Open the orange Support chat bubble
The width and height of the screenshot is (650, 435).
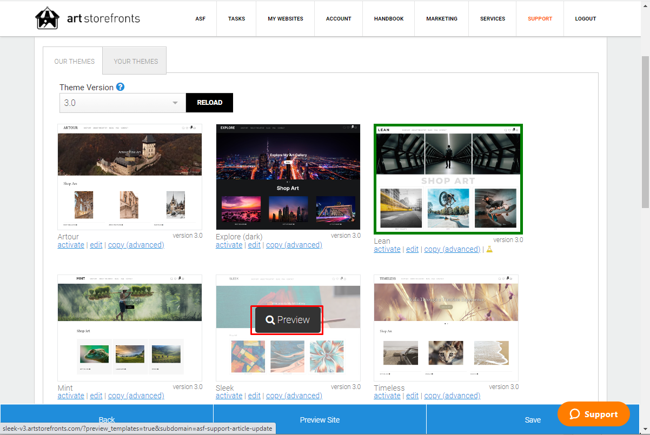pyautogui.click(x=594, y=414)
